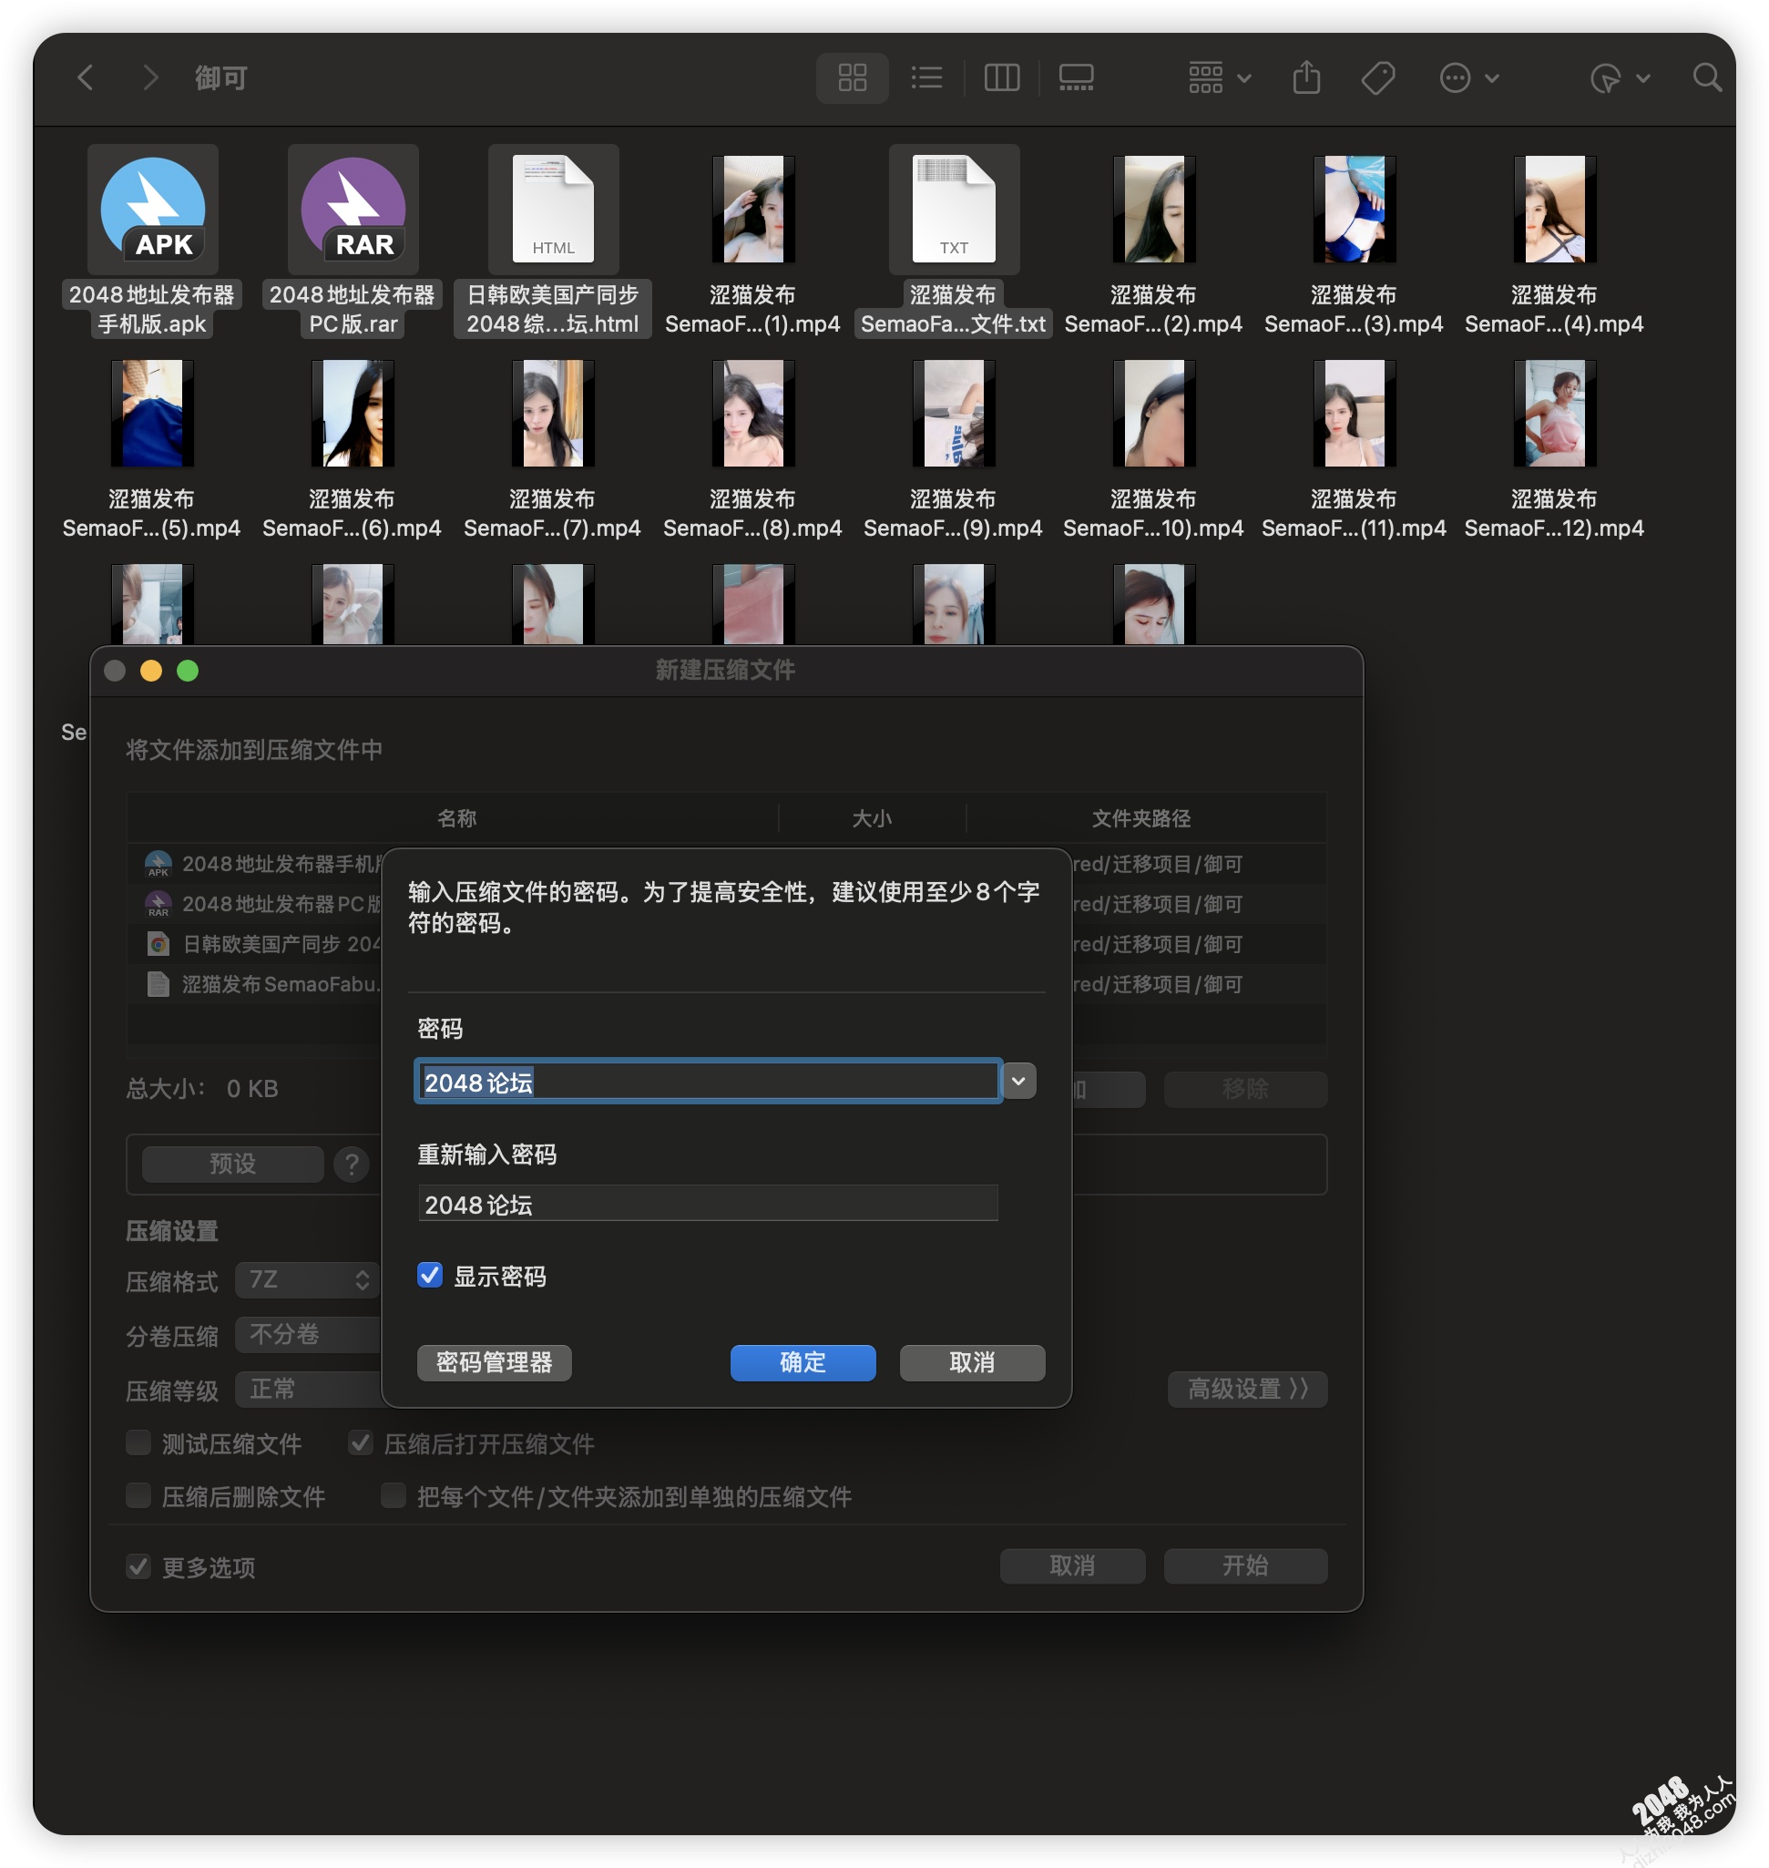Screen dimensions: 1769x1868
Task: Open the 7Z compression format dropdown
Action: coord(307,1279)
